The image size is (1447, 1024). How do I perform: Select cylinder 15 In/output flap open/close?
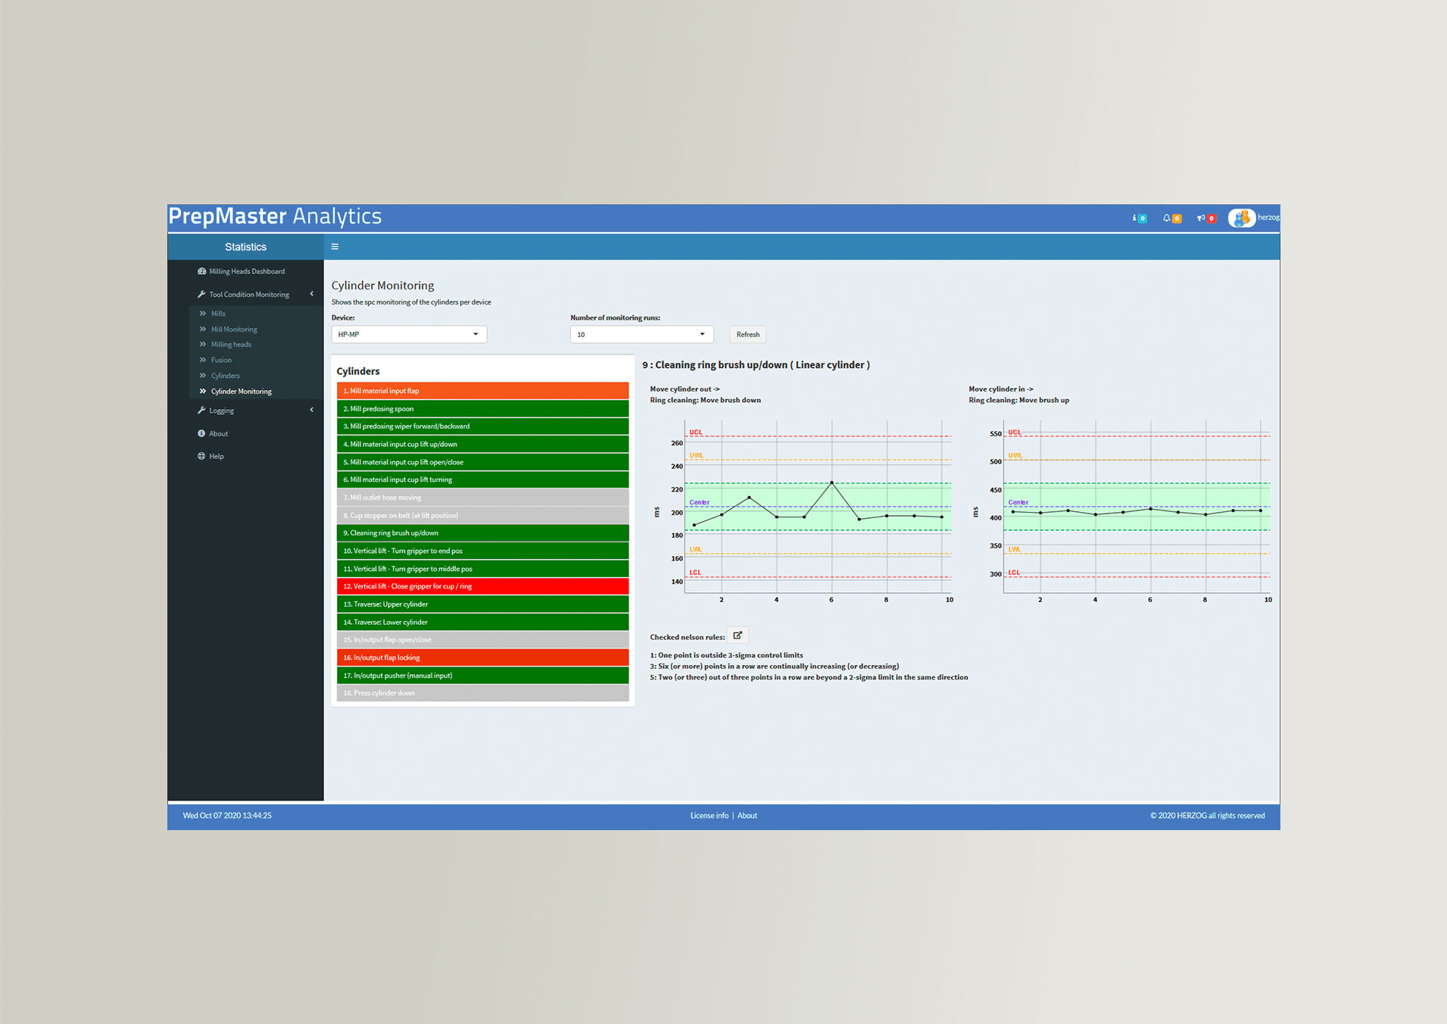[x=482, y=640]
